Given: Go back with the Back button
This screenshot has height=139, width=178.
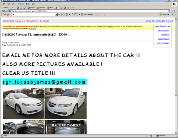Looking at the screenshot, I should (6, 8).
